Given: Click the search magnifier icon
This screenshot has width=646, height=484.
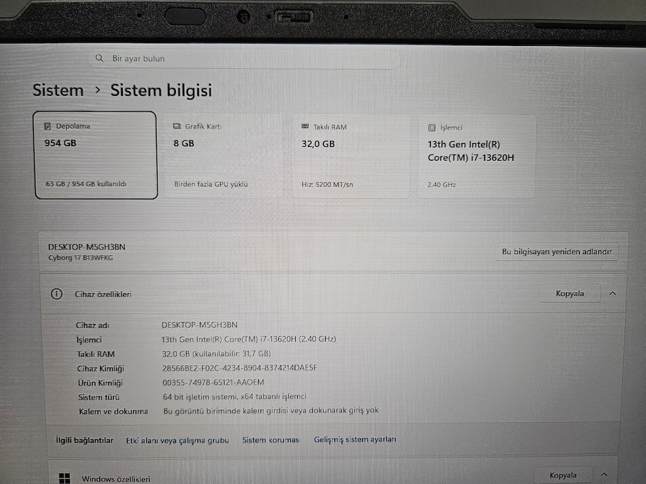Looking at the screenshot, I should tap(99, 58).
